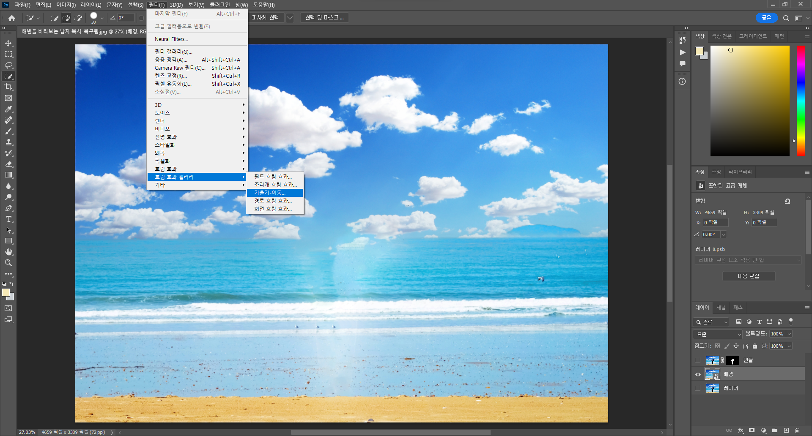Click 공유 share button
Image resolution: width=812 pixels, height=436 pixels.
coord(766,18)
